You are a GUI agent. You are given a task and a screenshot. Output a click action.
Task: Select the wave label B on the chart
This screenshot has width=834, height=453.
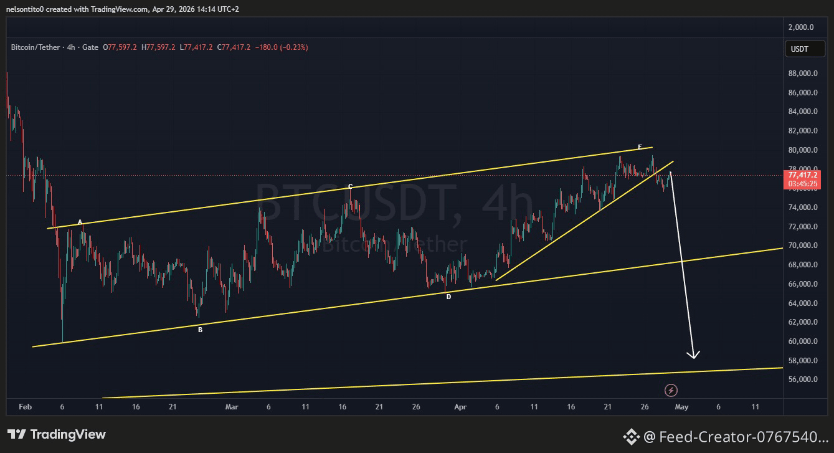200,330
